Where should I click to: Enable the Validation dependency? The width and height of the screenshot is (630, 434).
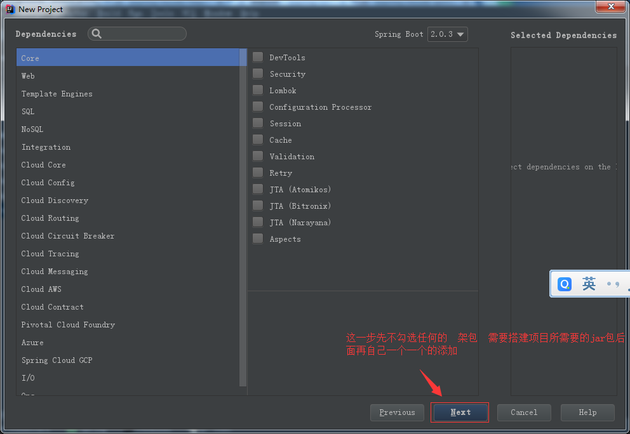pyautogui.click(x=258, y=156)
